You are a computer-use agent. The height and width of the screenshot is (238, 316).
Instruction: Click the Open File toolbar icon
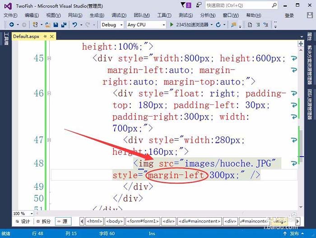48,25
